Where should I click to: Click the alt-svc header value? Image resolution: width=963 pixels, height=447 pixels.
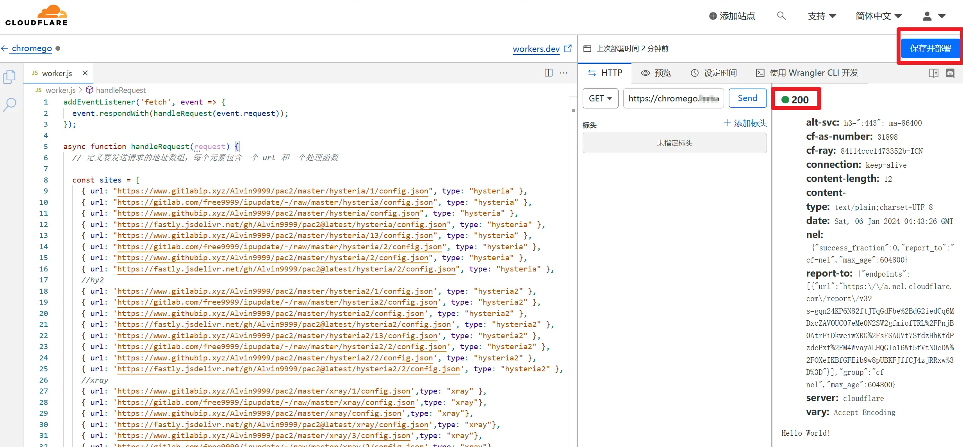point(883,123)
